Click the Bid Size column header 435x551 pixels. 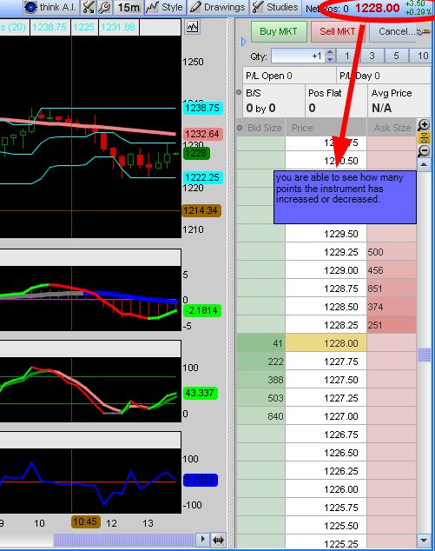pyautogui.click(x=264, y=128)
